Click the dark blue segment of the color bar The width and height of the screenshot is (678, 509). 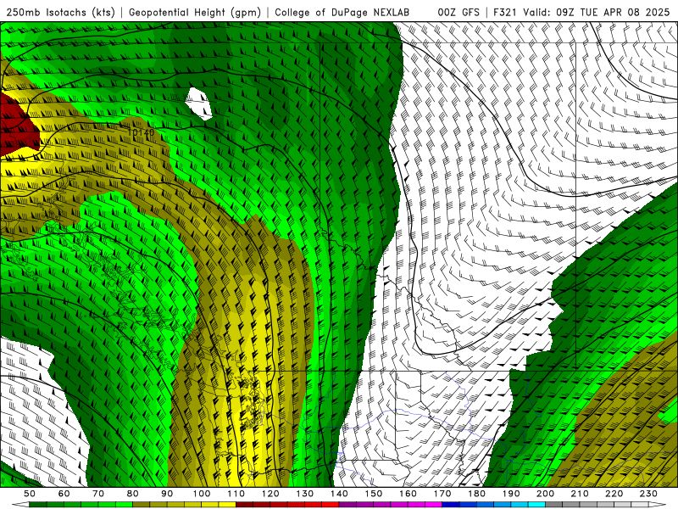(x=451, y=505)
